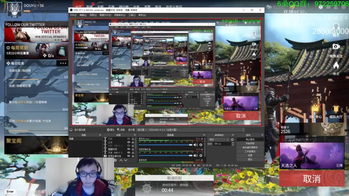Image resolution: width=349 pixels, height=196 pixels.
Task: Click the Follow Our Twitter banner
Action: point(36,32)
